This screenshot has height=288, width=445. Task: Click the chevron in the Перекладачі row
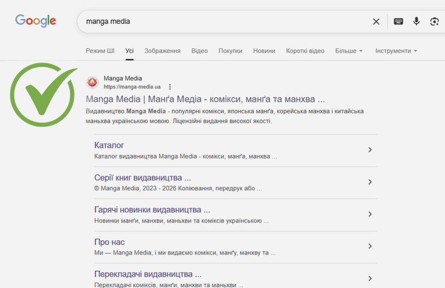(370, 279)
